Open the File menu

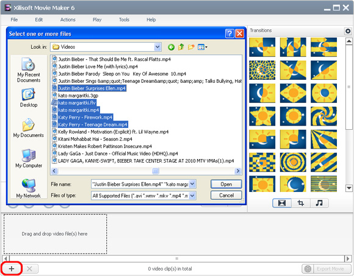14,19
